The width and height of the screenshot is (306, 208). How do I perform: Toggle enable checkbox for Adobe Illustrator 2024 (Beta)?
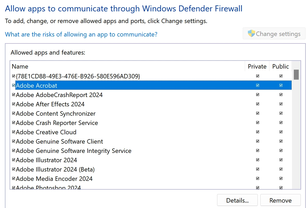coord(14,169)
